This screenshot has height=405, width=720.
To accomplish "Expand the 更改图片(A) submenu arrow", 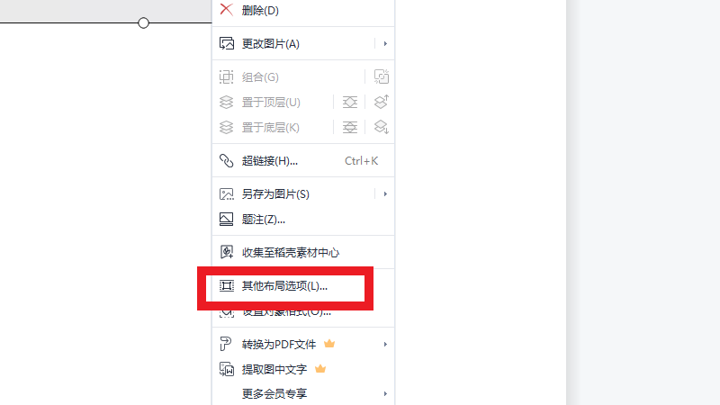I will (385, 43).
